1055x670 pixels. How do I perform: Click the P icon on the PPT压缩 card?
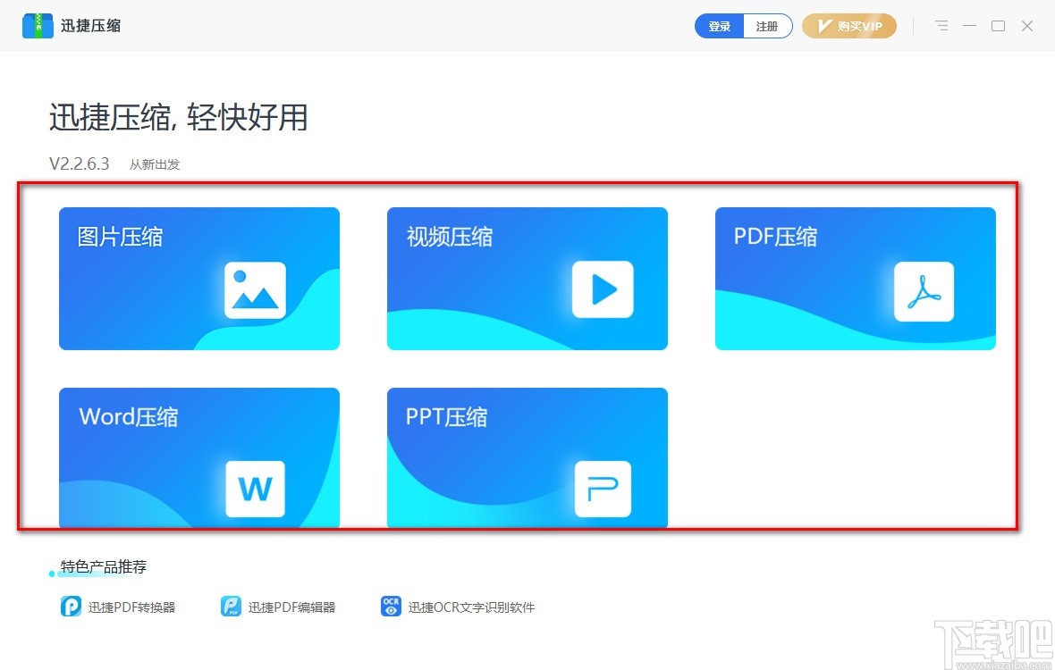(x=603, y=489)
